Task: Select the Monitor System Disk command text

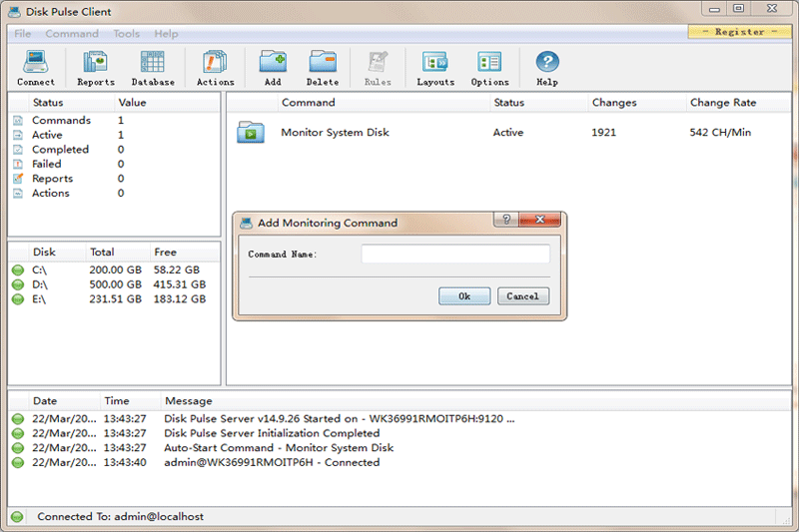Action: point(335,133)
